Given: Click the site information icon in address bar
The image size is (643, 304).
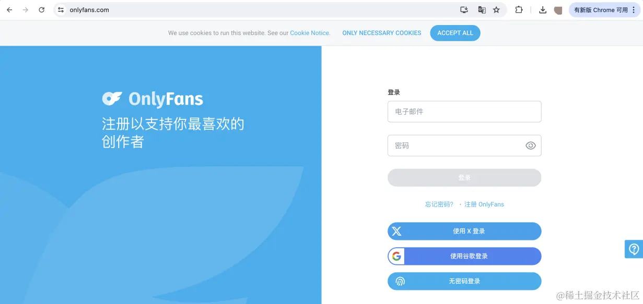Looking at the screenshot, I should point(60,9).
